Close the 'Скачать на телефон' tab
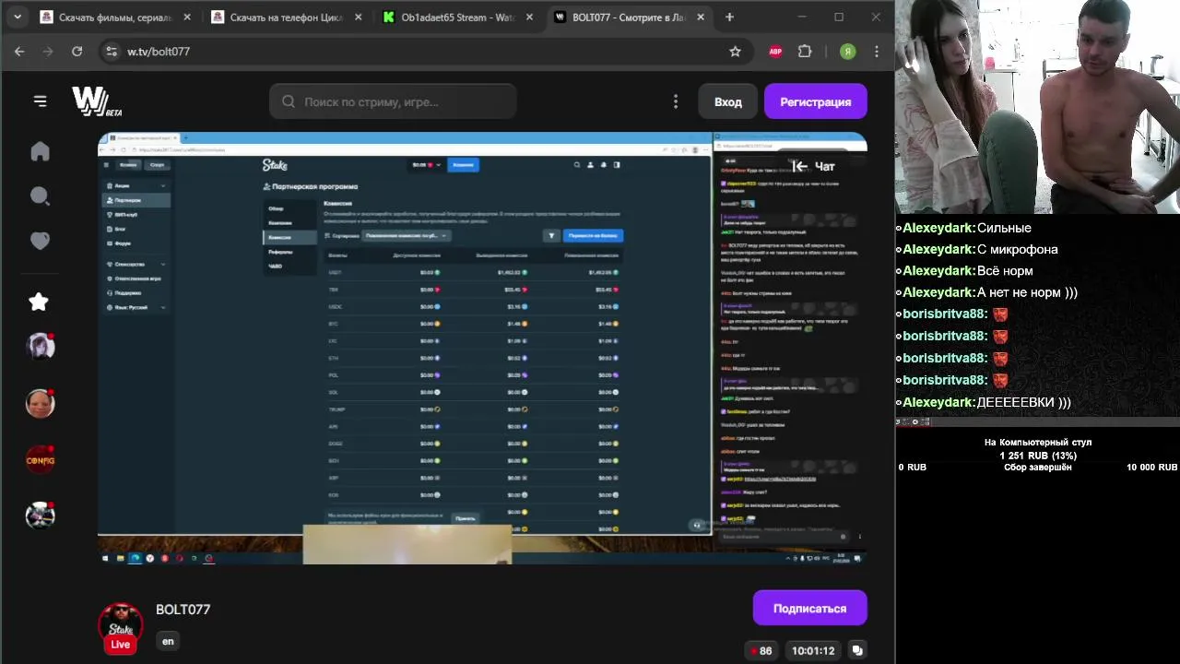This screenshot has width=1180, height=664. coord(359,17)
